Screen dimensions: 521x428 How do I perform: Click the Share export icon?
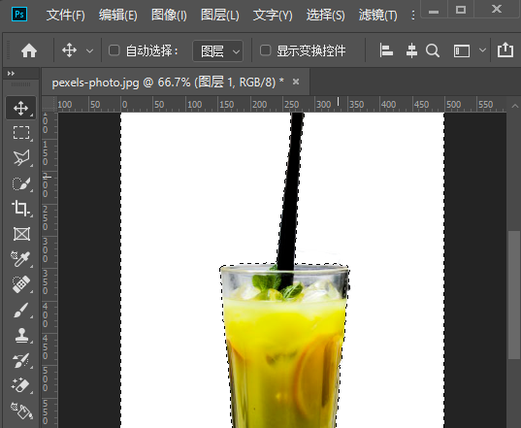[x=505, y=50]
